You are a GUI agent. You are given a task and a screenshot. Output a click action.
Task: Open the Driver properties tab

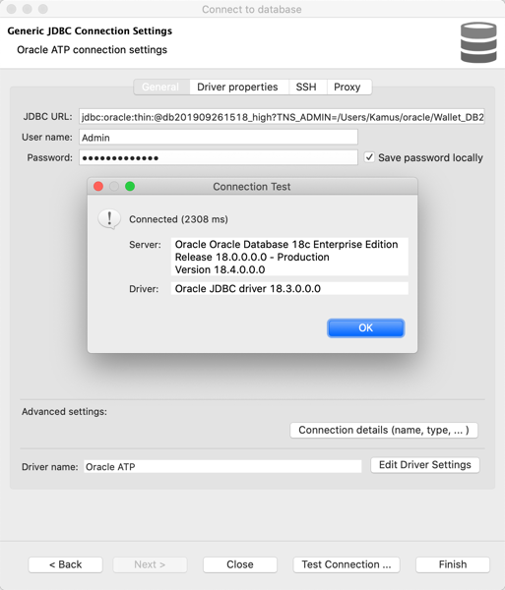pos(237,87)
